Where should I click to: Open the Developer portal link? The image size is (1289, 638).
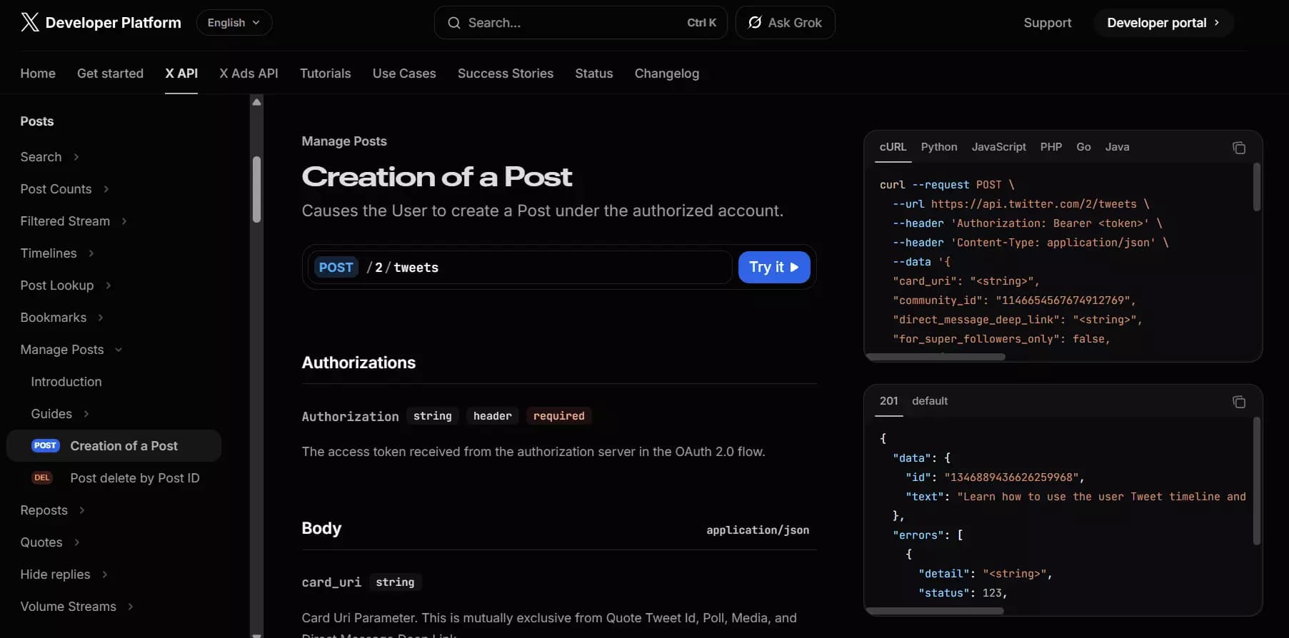point(1163,23)
